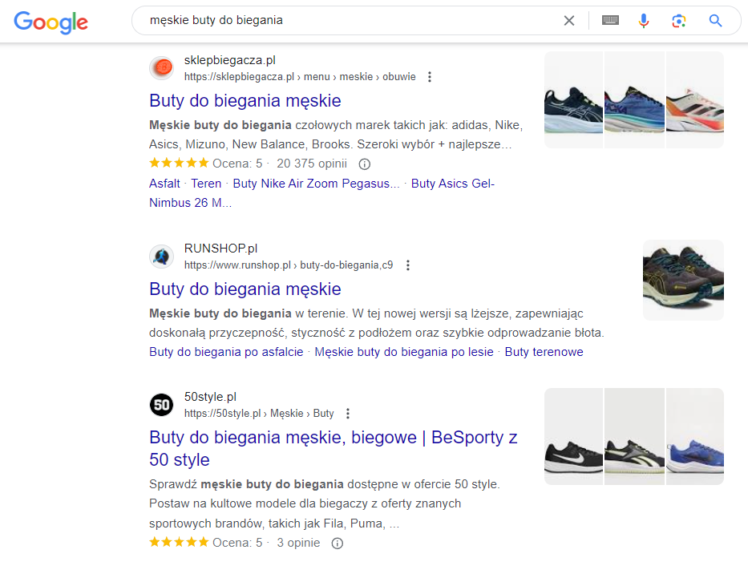Start voice search with microphone icon
Screen dimensions: 748x574
click(x=644, y=21)
